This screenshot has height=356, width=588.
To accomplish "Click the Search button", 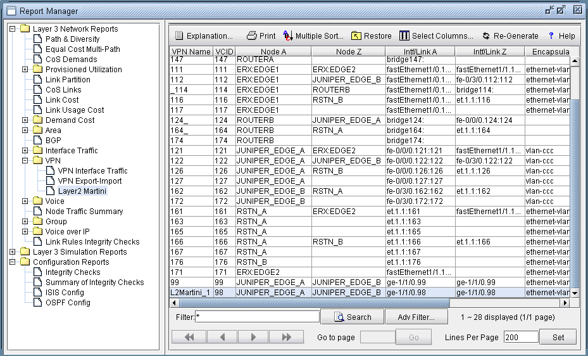I will (353, 317).
